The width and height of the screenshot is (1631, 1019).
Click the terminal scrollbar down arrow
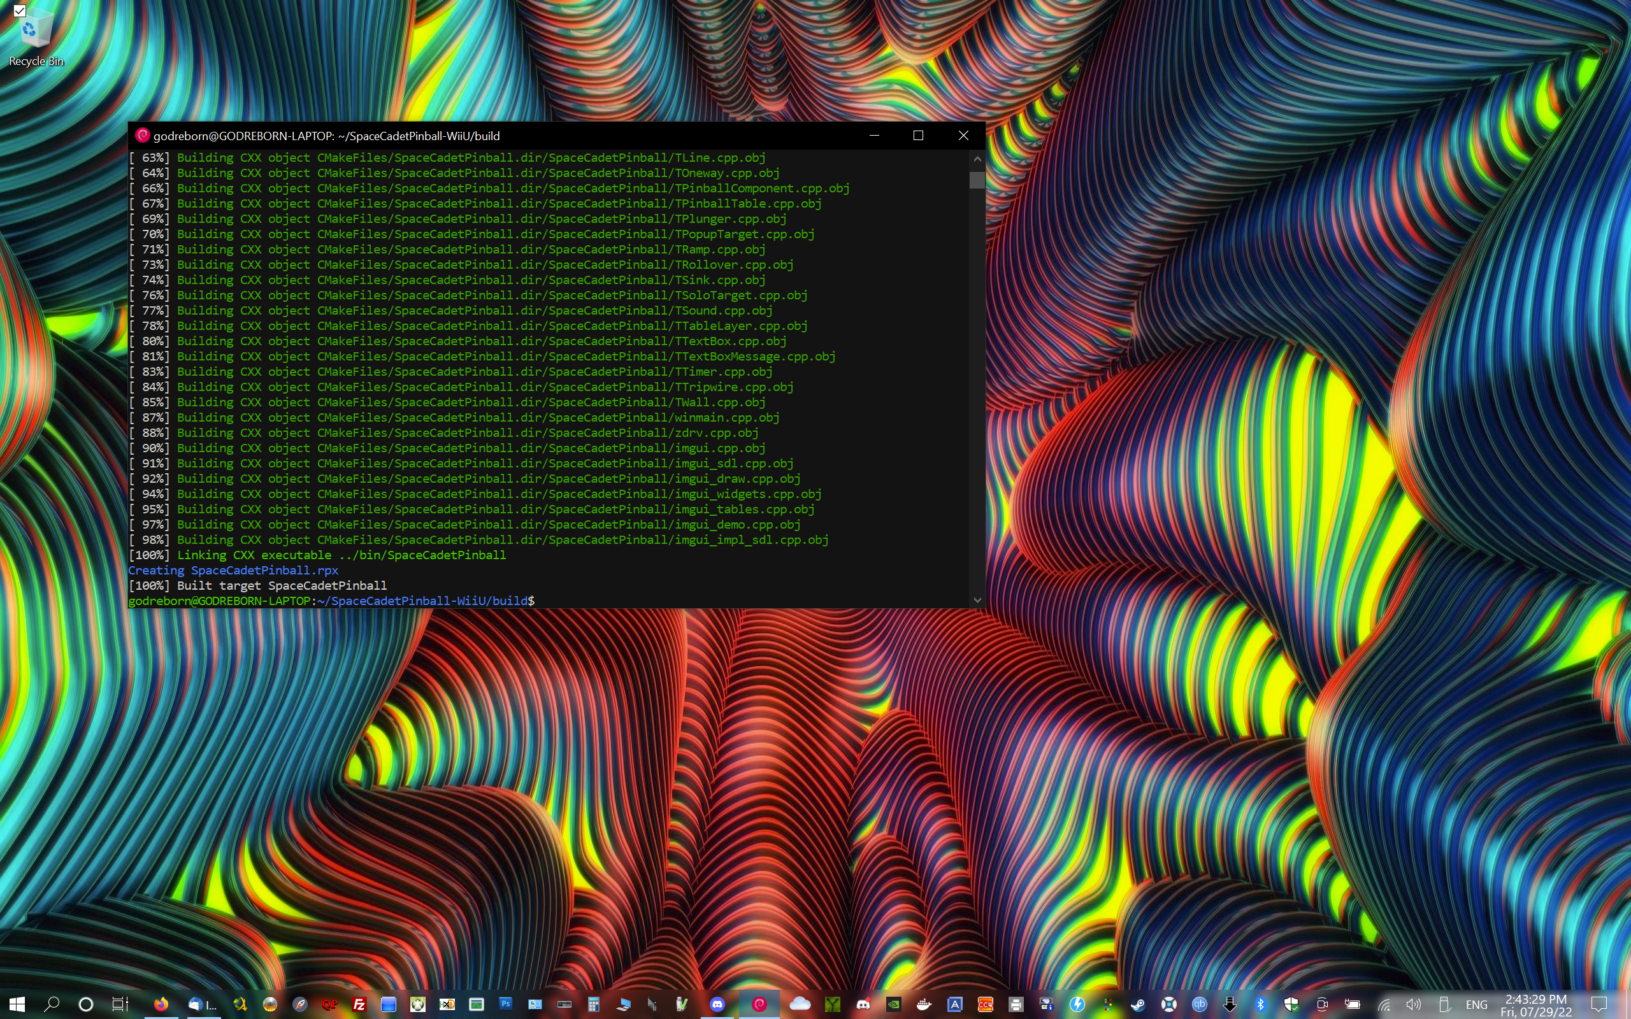point(977,600)
